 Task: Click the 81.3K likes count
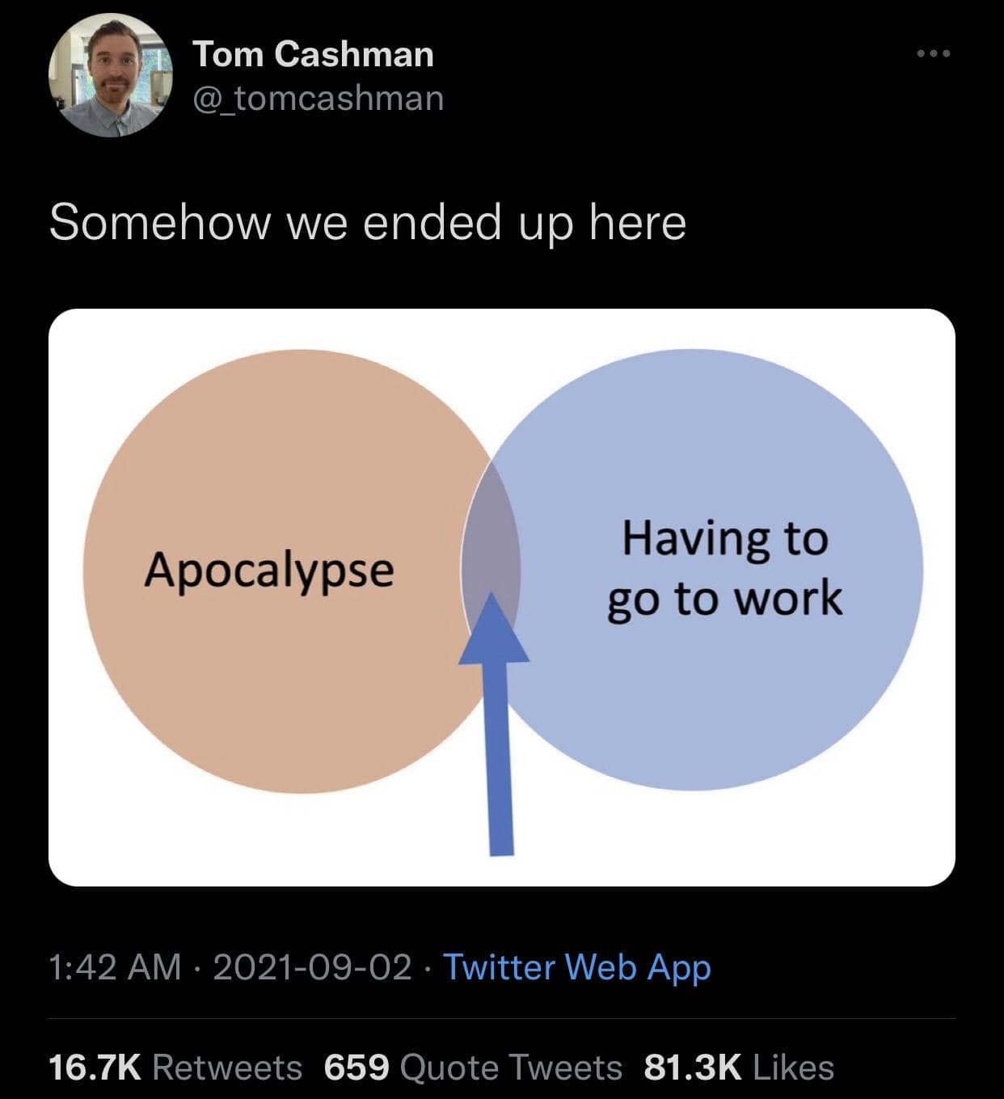pos(692,1067)
